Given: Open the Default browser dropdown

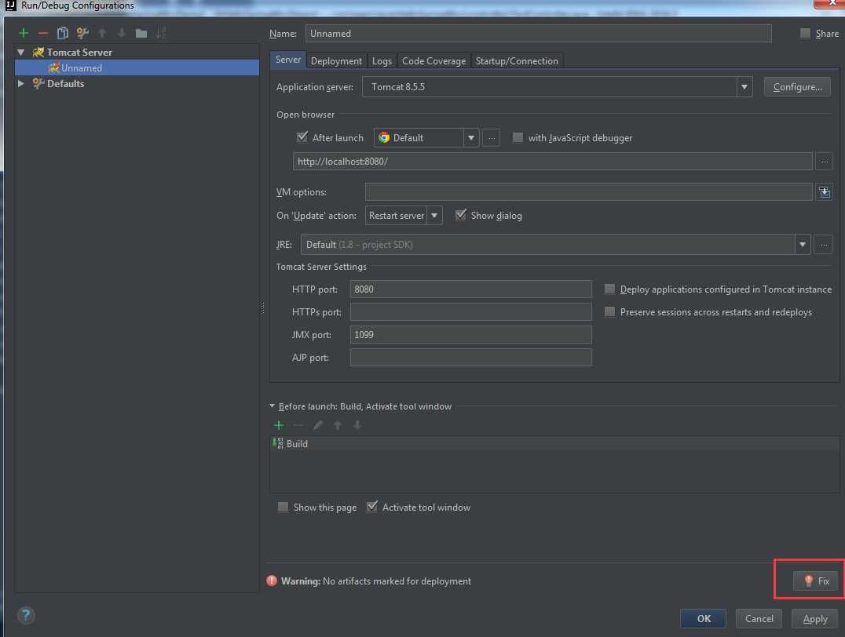Looking at the screenshot, I should pos(470,138).
